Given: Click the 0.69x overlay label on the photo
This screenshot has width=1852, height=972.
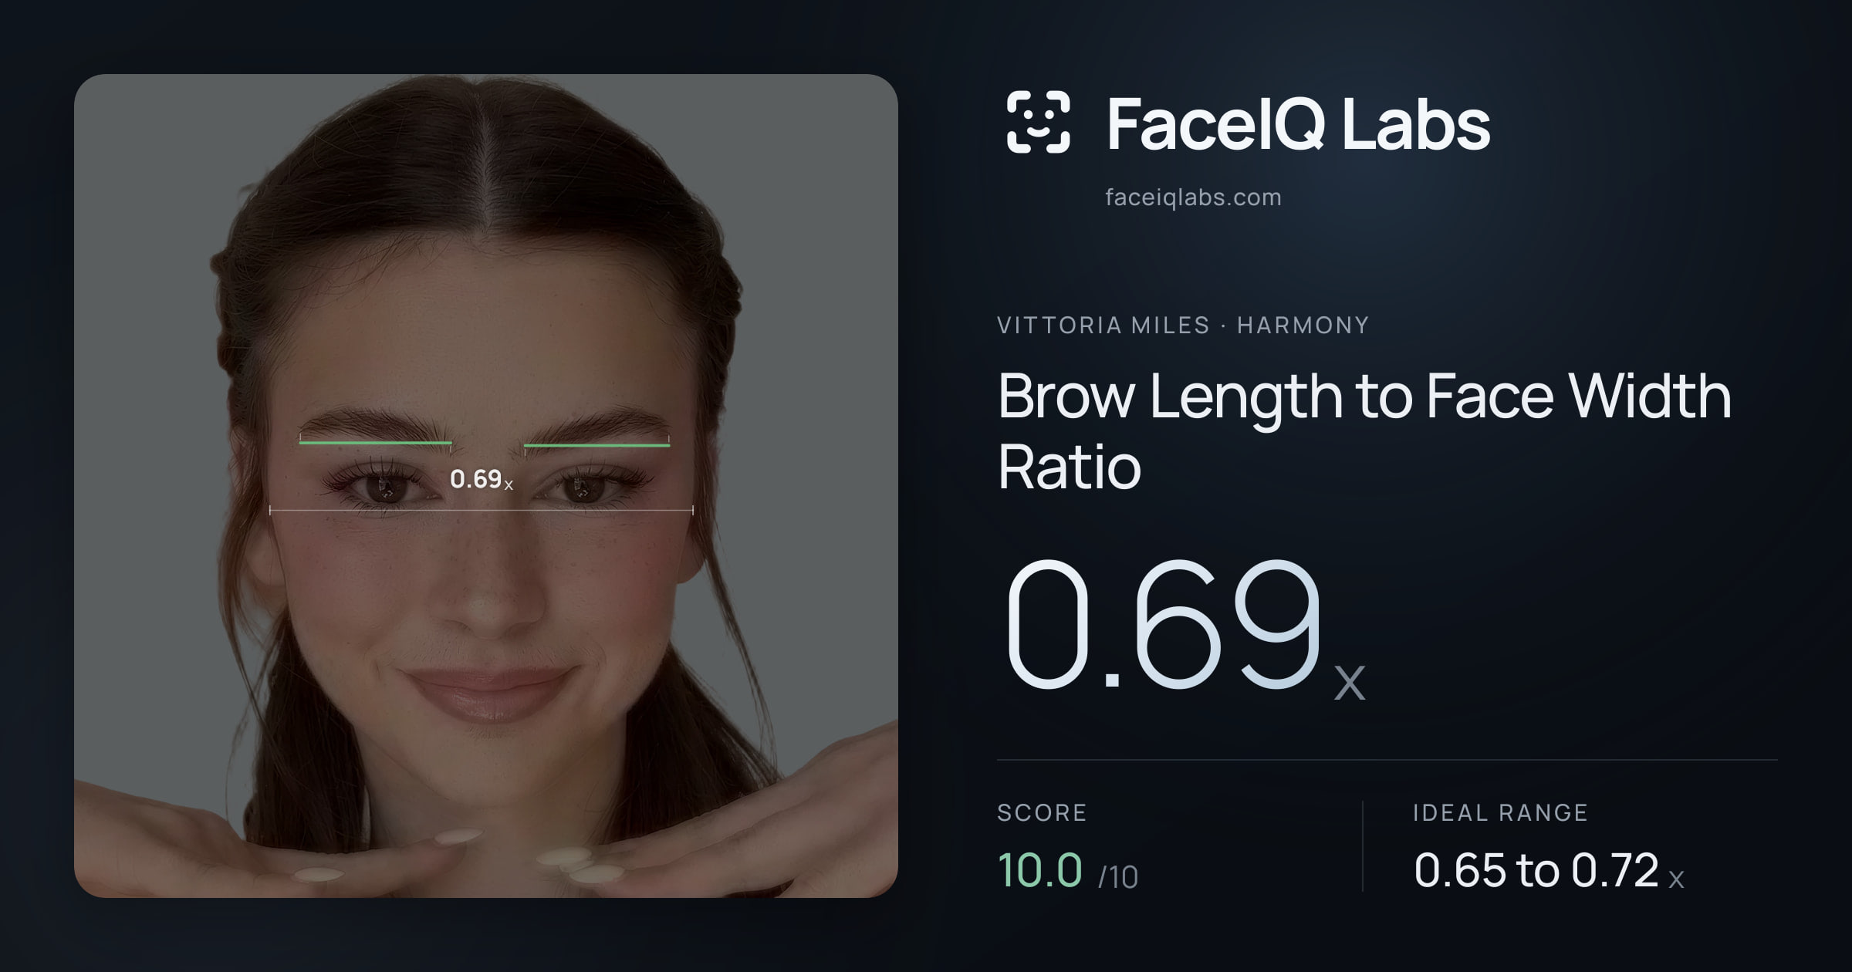Looking at the screenshot, I should coord(482,479).
